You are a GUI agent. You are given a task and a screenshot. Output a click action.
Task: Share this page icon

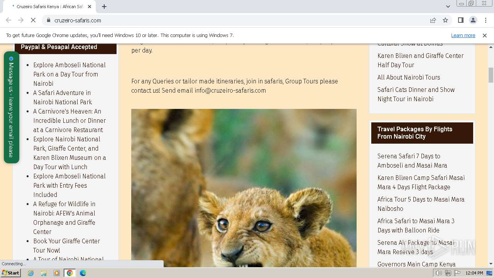[x=433, y=20]
